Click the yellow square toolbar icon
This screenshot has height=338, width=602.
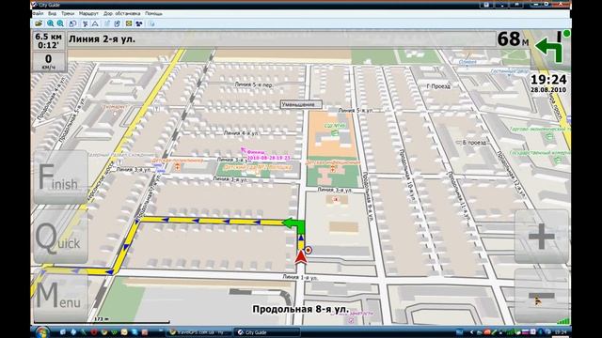129,23
